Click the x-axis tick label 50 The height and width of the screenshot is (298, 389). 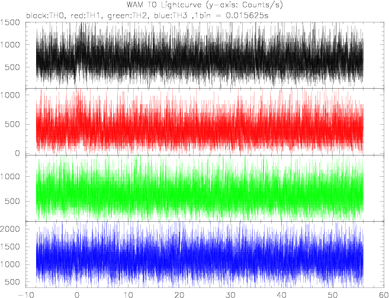click(332, 295)
